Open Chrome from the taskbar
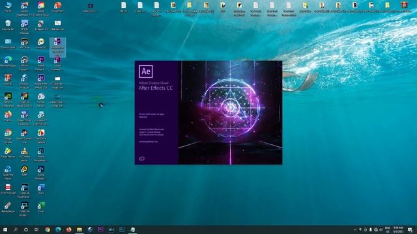 tap(48, 229)
